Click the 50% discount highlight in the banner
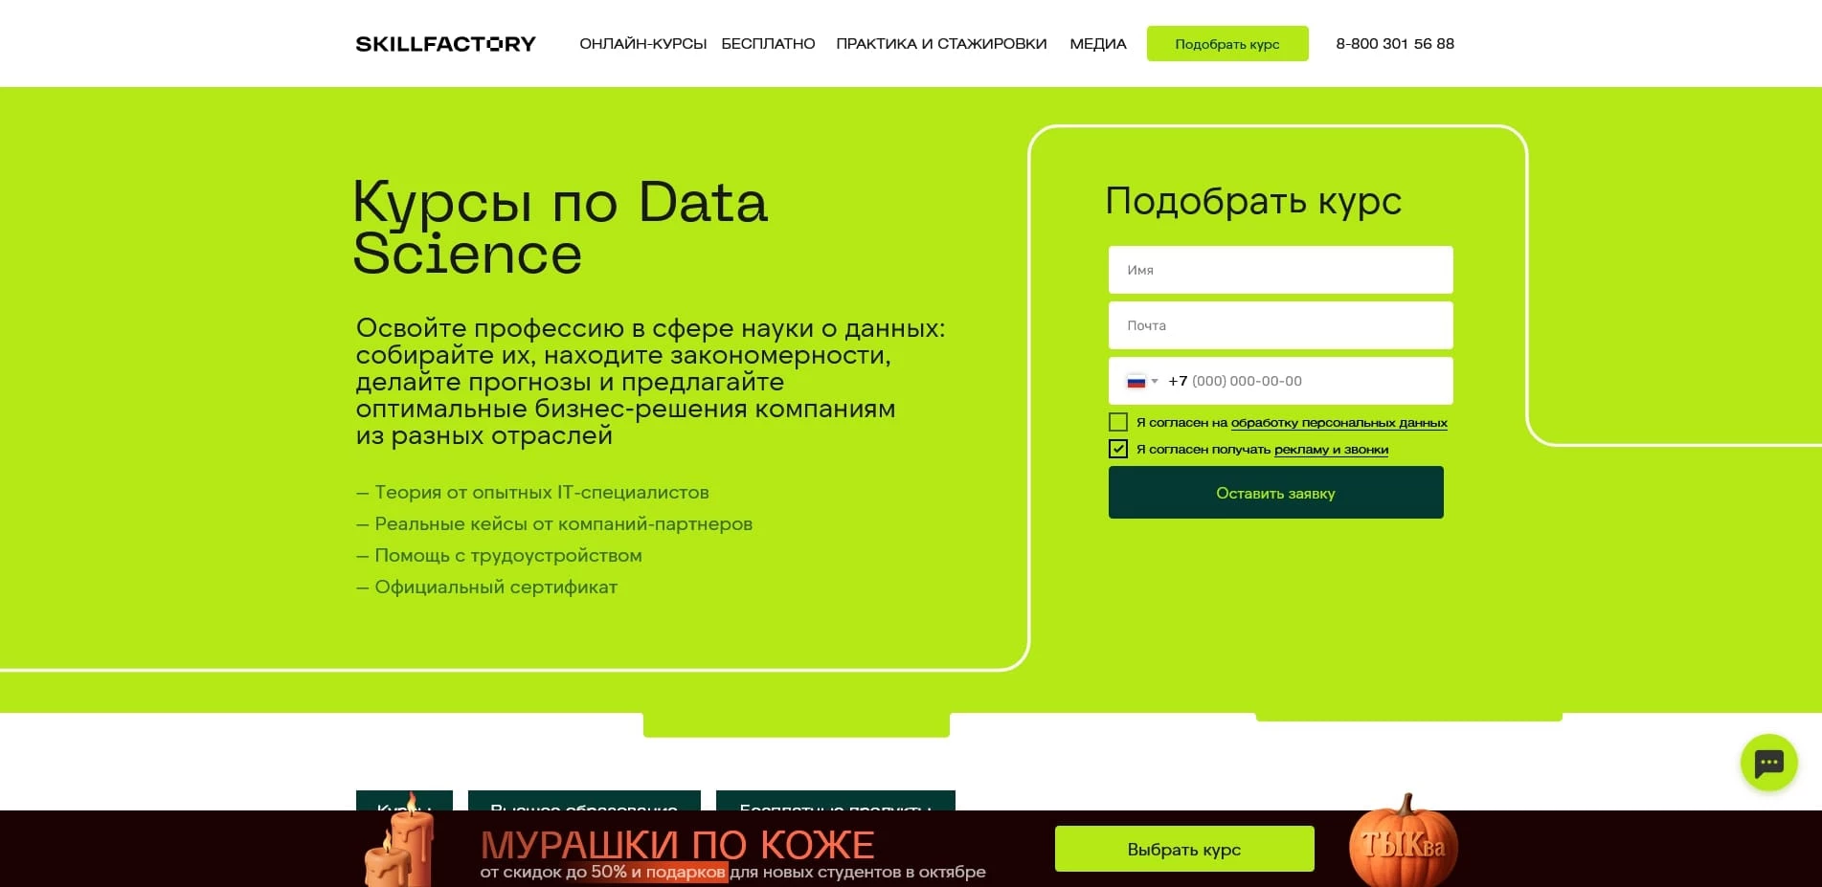The image size is (1822, 887). (610, 872)
